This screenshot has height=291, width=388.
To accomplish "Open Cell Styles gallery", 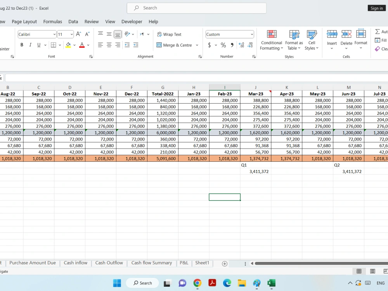I will [x=312, y=40].
